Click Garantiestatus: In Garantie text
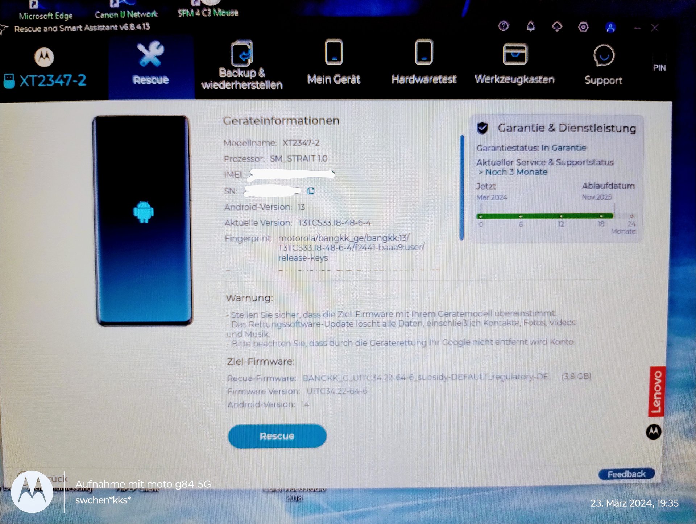696x524 pixels. (x=531, y=148)
